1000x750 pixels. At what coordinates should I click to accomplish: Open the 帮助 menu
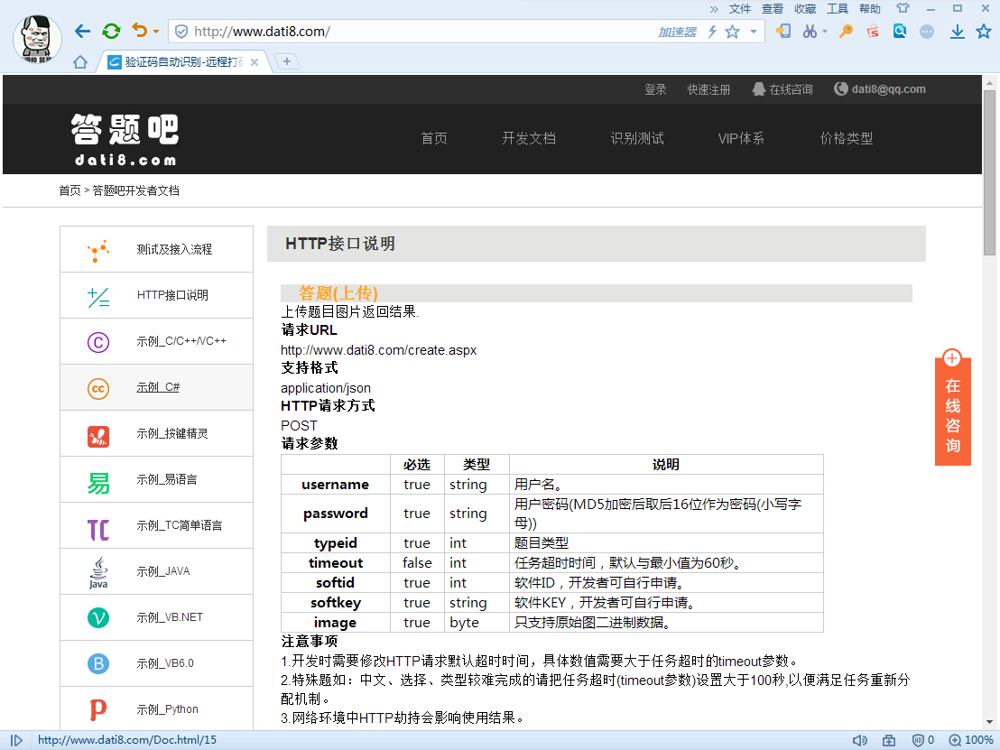click(870, 9)
